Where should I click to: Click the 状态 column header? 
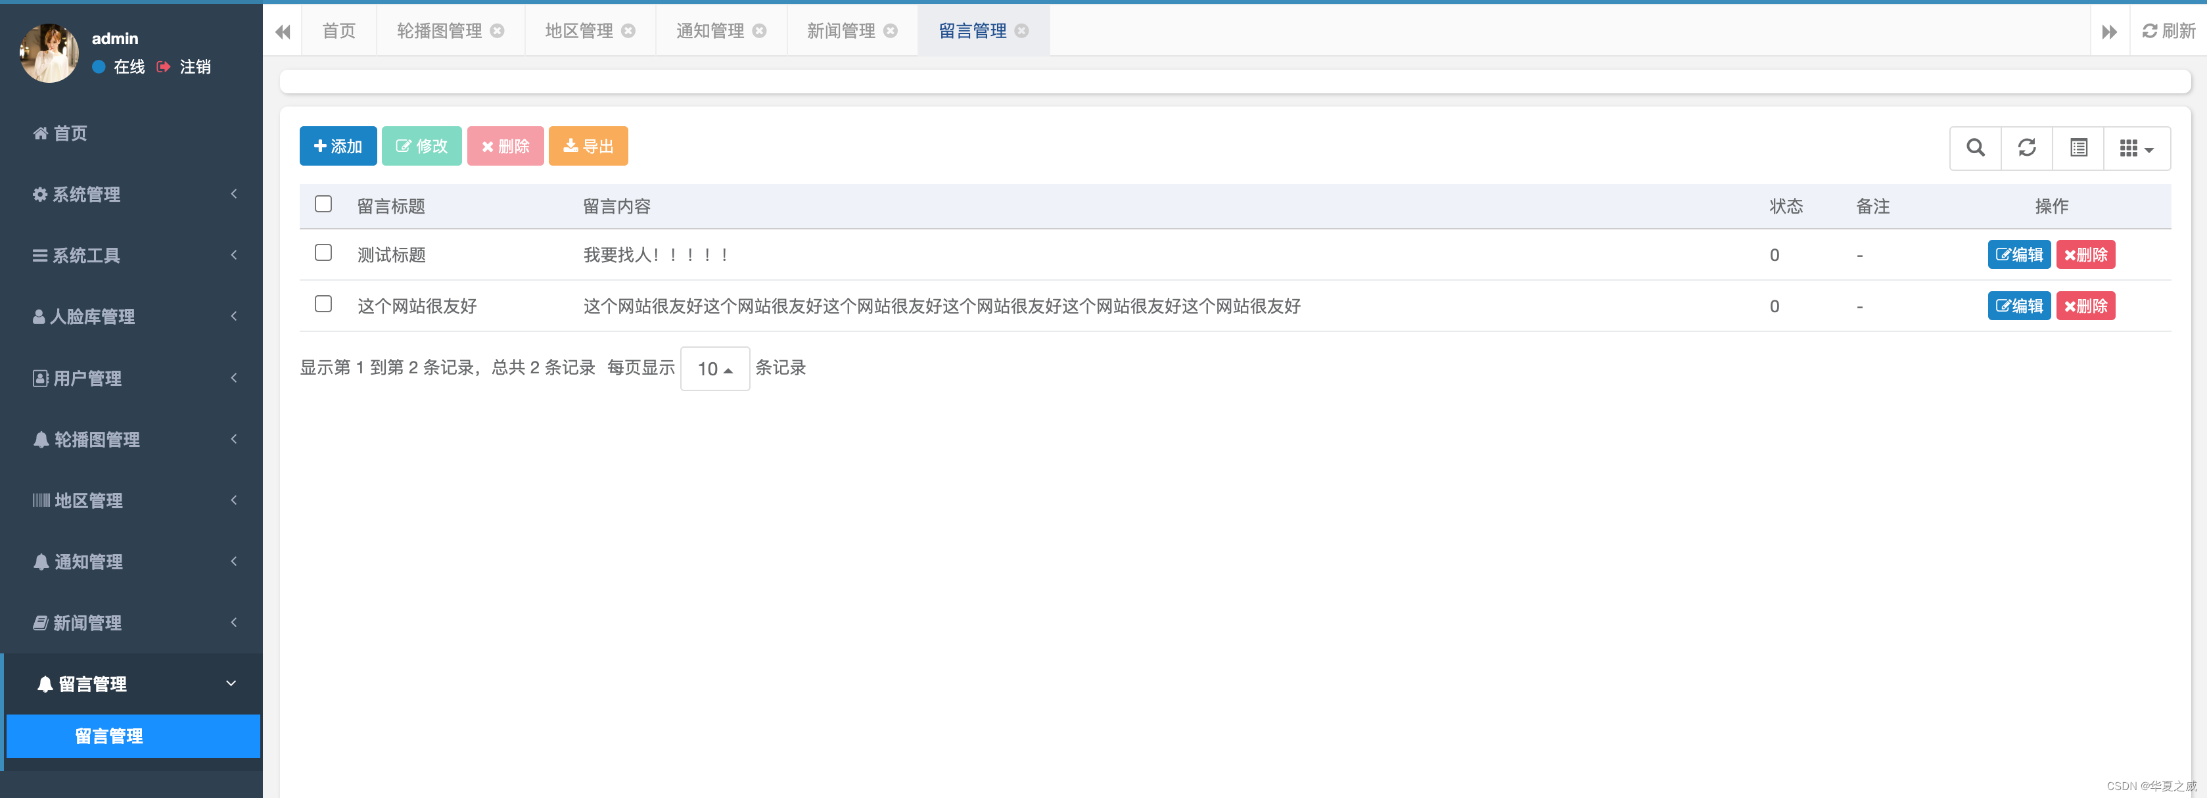(1786, 206)
